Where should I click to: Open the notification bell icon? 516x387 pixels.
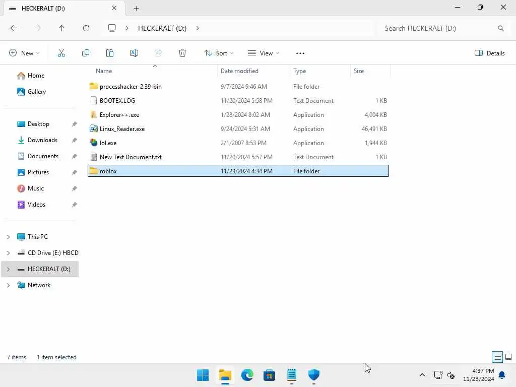pos(502,375)
